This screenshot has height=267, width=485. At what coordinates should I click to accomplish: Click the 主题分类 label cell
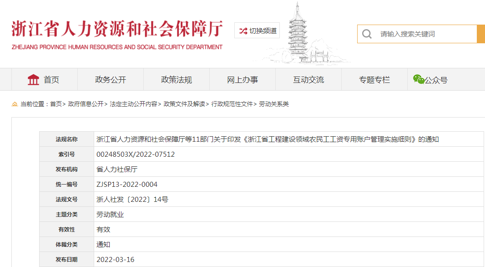pyautogui.click(x=66, y=214)
